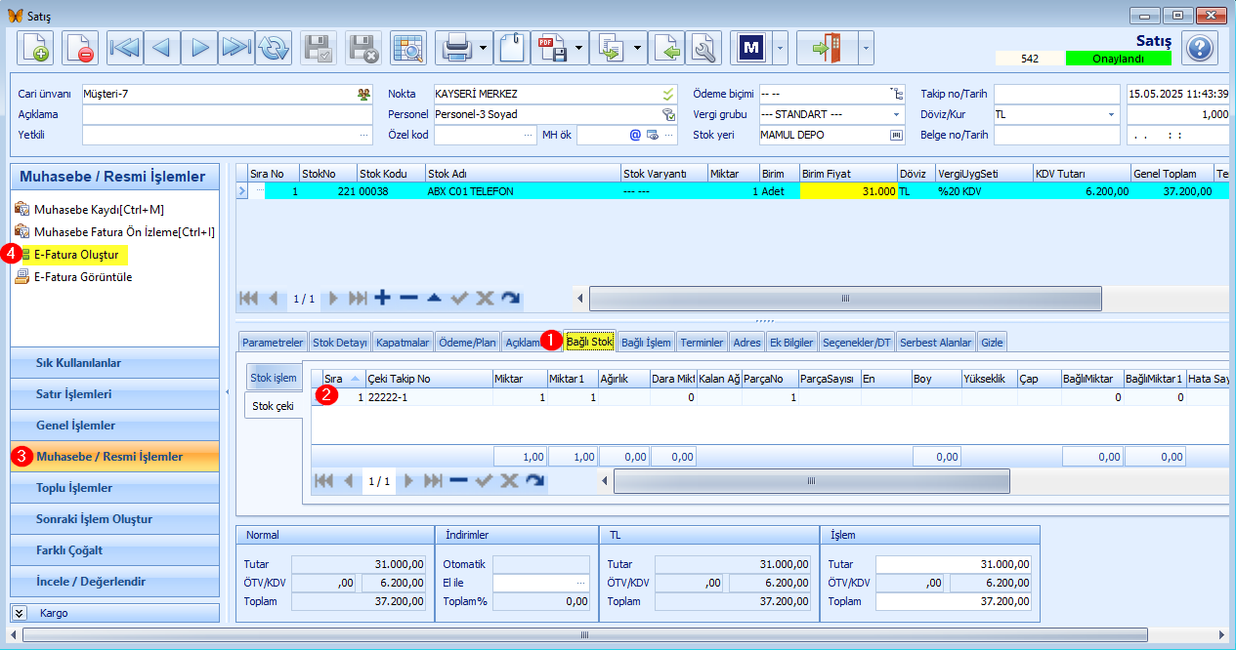This screenshot has height=650, width=1236.
Task: Open the Sonraki İşlem Oluştur section
Action: point(115,518)
